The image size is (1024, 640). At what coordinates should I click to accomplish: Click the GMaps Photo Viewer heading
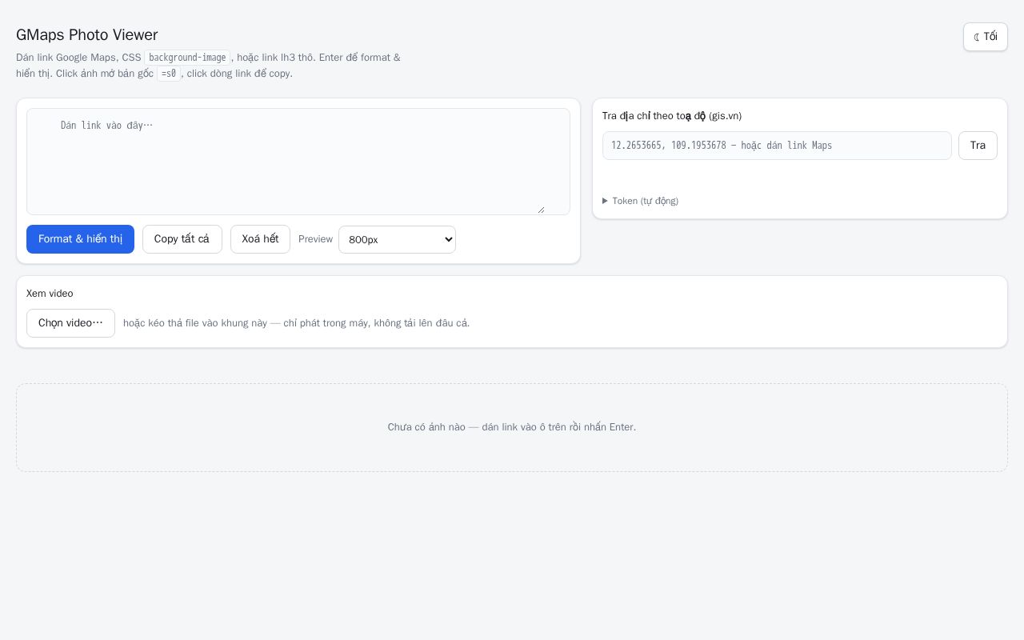click(87, 34)
